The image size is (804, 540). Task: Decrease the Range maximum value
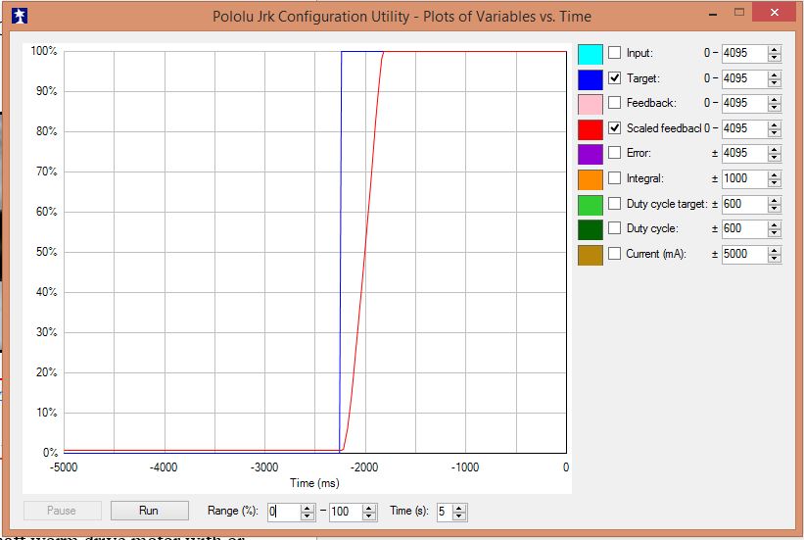[368, 515]
